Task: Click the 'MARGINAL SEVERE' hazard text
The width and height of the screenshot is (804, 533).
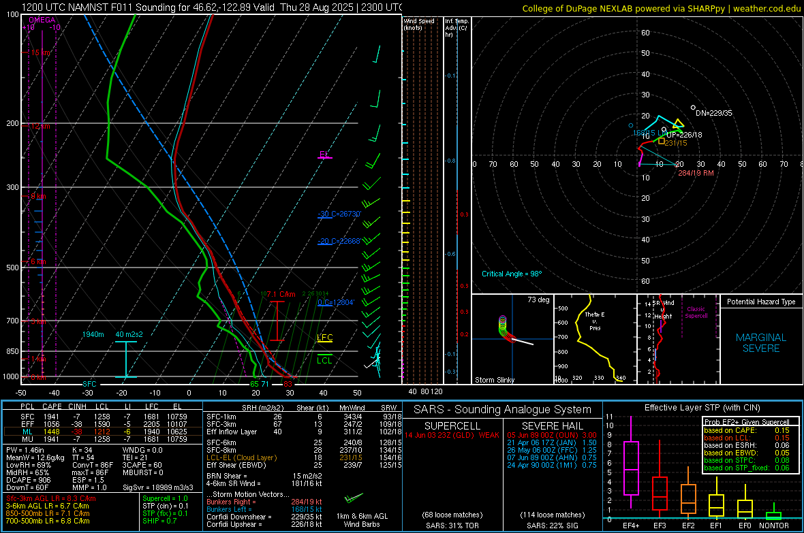Action: pyautogui.click(x=761, y=343)
